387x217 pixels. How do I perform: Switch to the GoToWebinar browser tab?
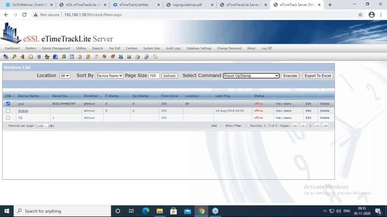click(29, 5)
